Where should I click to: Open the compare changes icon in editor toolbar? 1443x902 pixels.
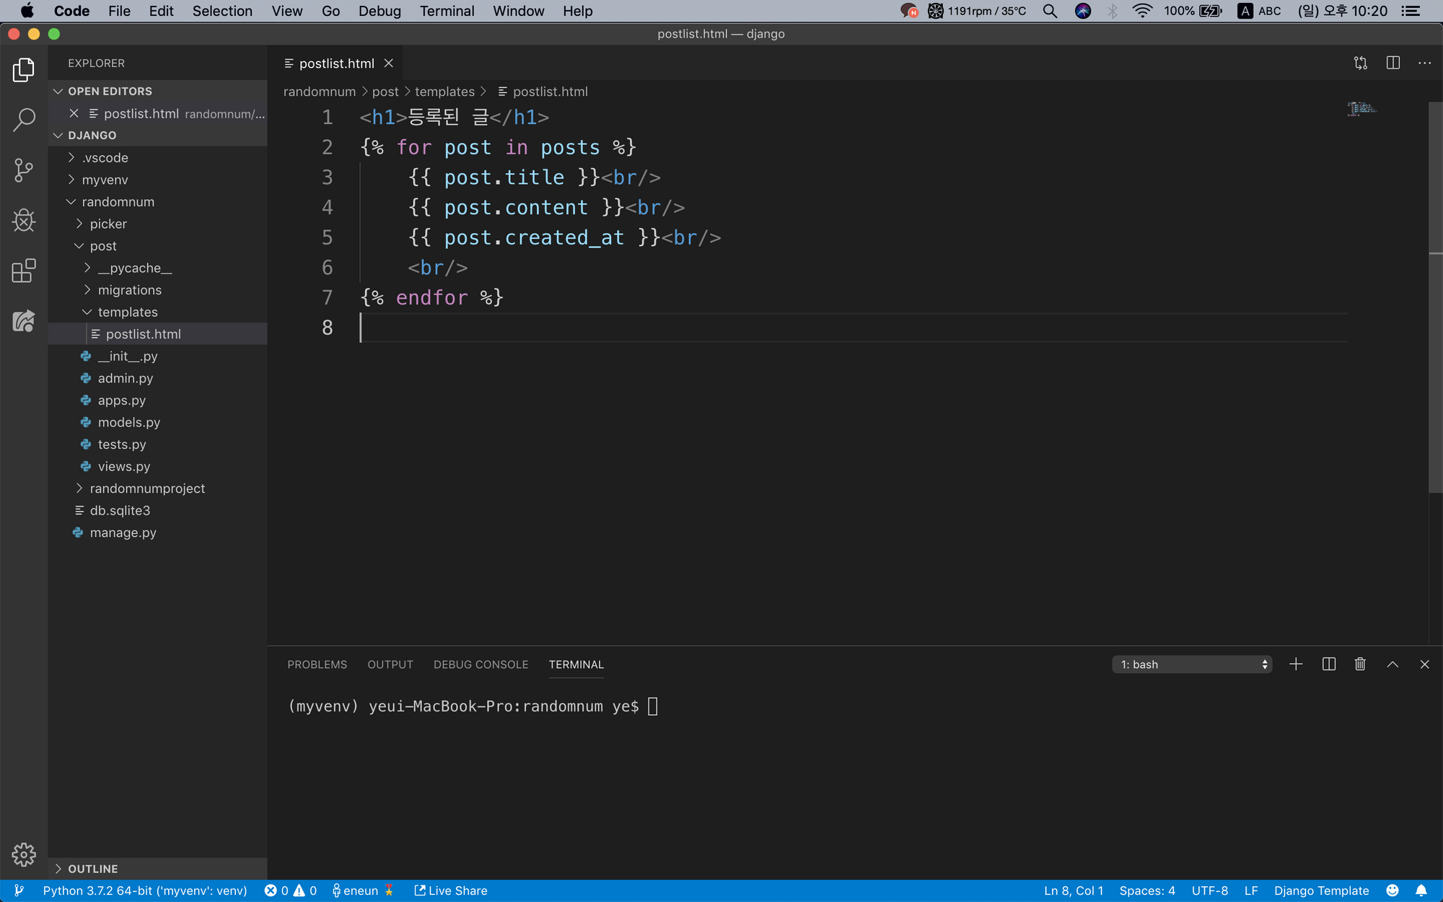tap(1361, 64)
